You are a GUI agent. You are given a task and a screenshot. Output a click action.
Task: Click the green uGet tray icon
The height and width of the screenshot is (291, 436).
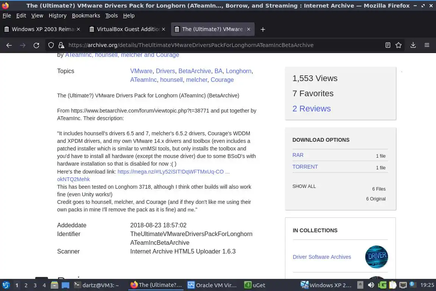[382, 285]
